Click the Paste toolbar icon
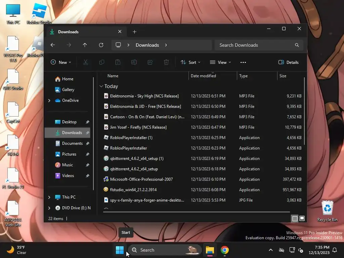Screen dimensions: 344x258 tap(118, 62)
